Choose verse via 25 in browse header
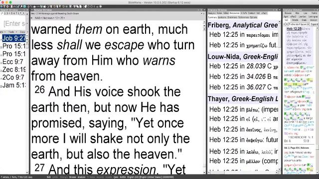Image resolution: width=319 pixels, height=179 pixels. (62, 18)
